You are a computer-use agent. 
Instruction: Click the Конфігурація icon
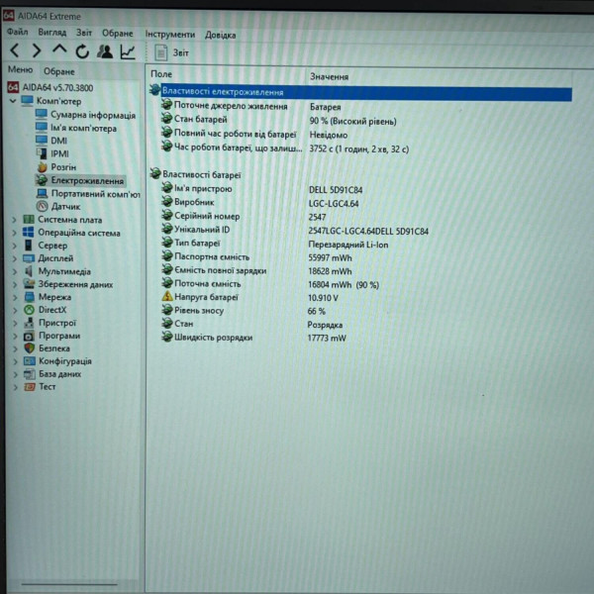coord(30,361)
